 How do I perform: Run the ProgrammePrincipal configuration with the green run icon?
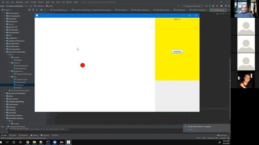[206, 6]
